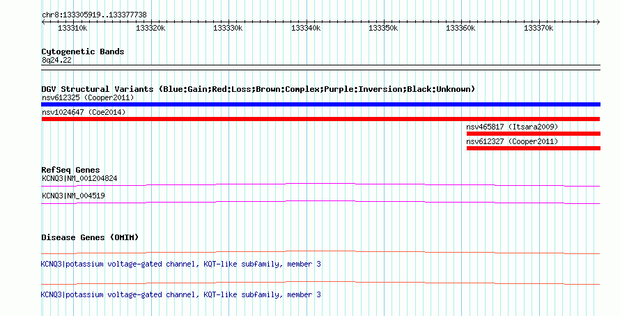Click the left arrow of the ruler
This screenshot has height=316, width=620.
(x=43, y=22)
